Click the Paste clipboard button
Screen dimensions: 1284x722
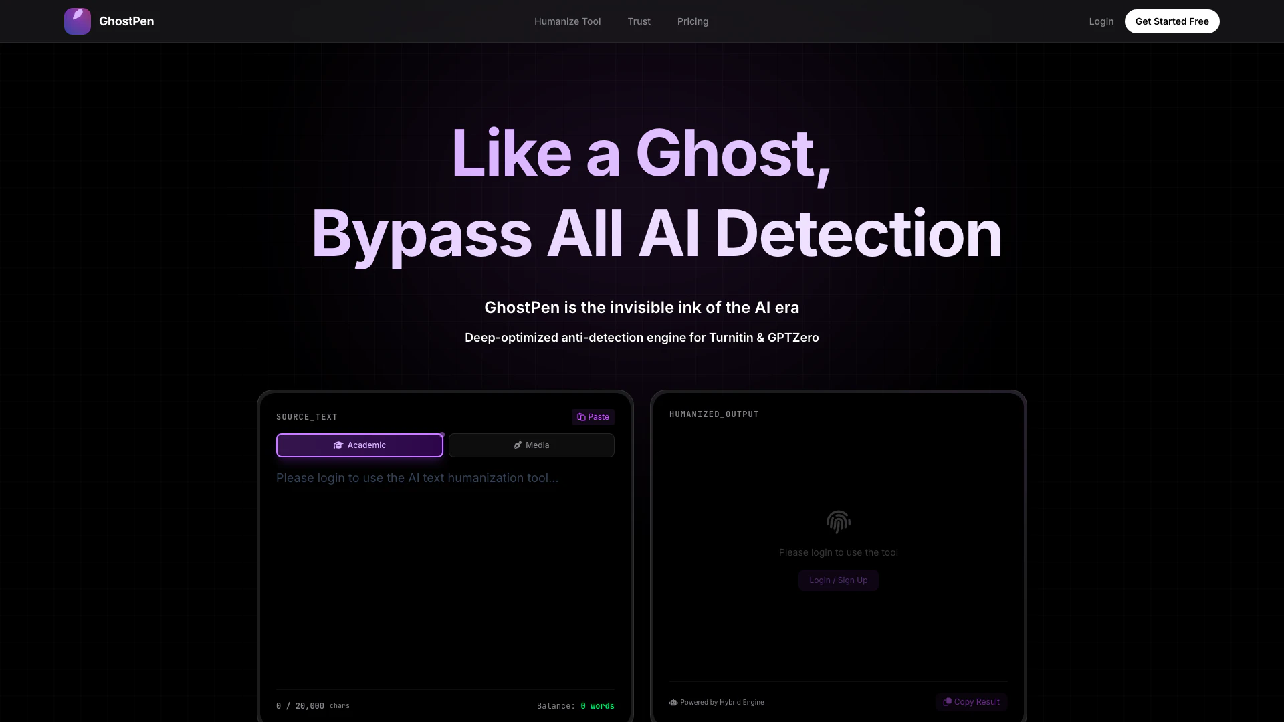click(x=593, y=417)
